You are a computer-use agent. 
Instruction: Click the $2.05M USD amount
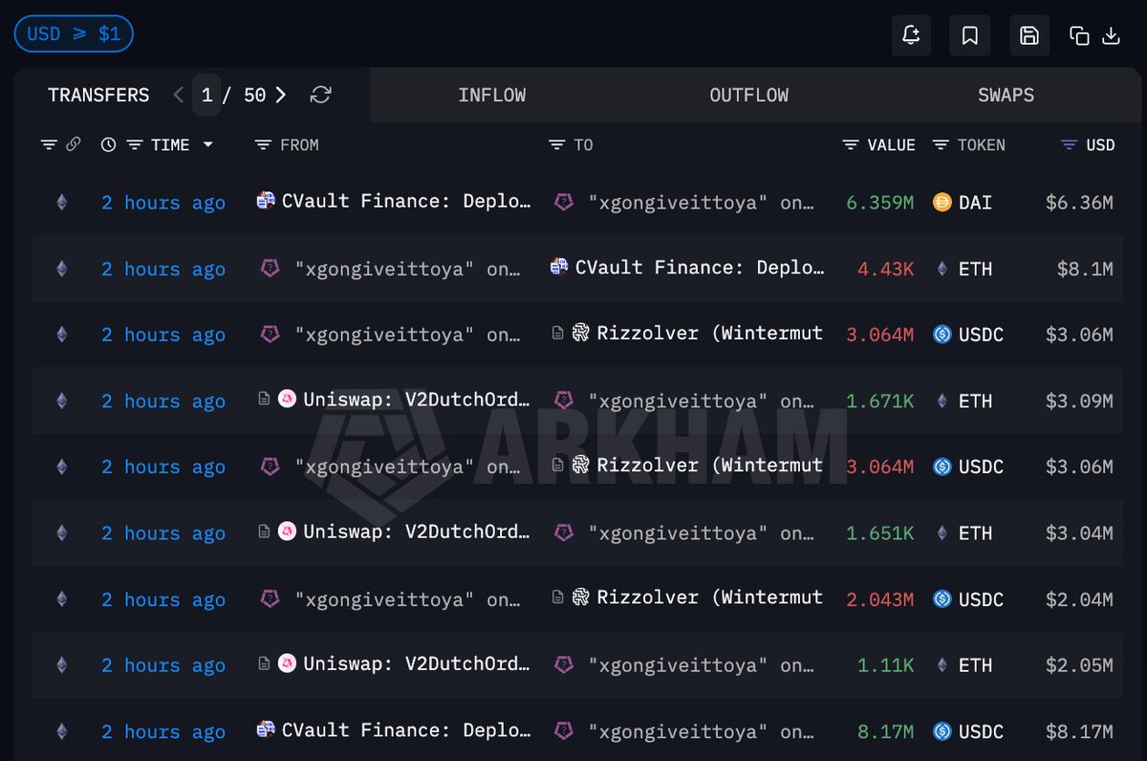coord(1078,665)
